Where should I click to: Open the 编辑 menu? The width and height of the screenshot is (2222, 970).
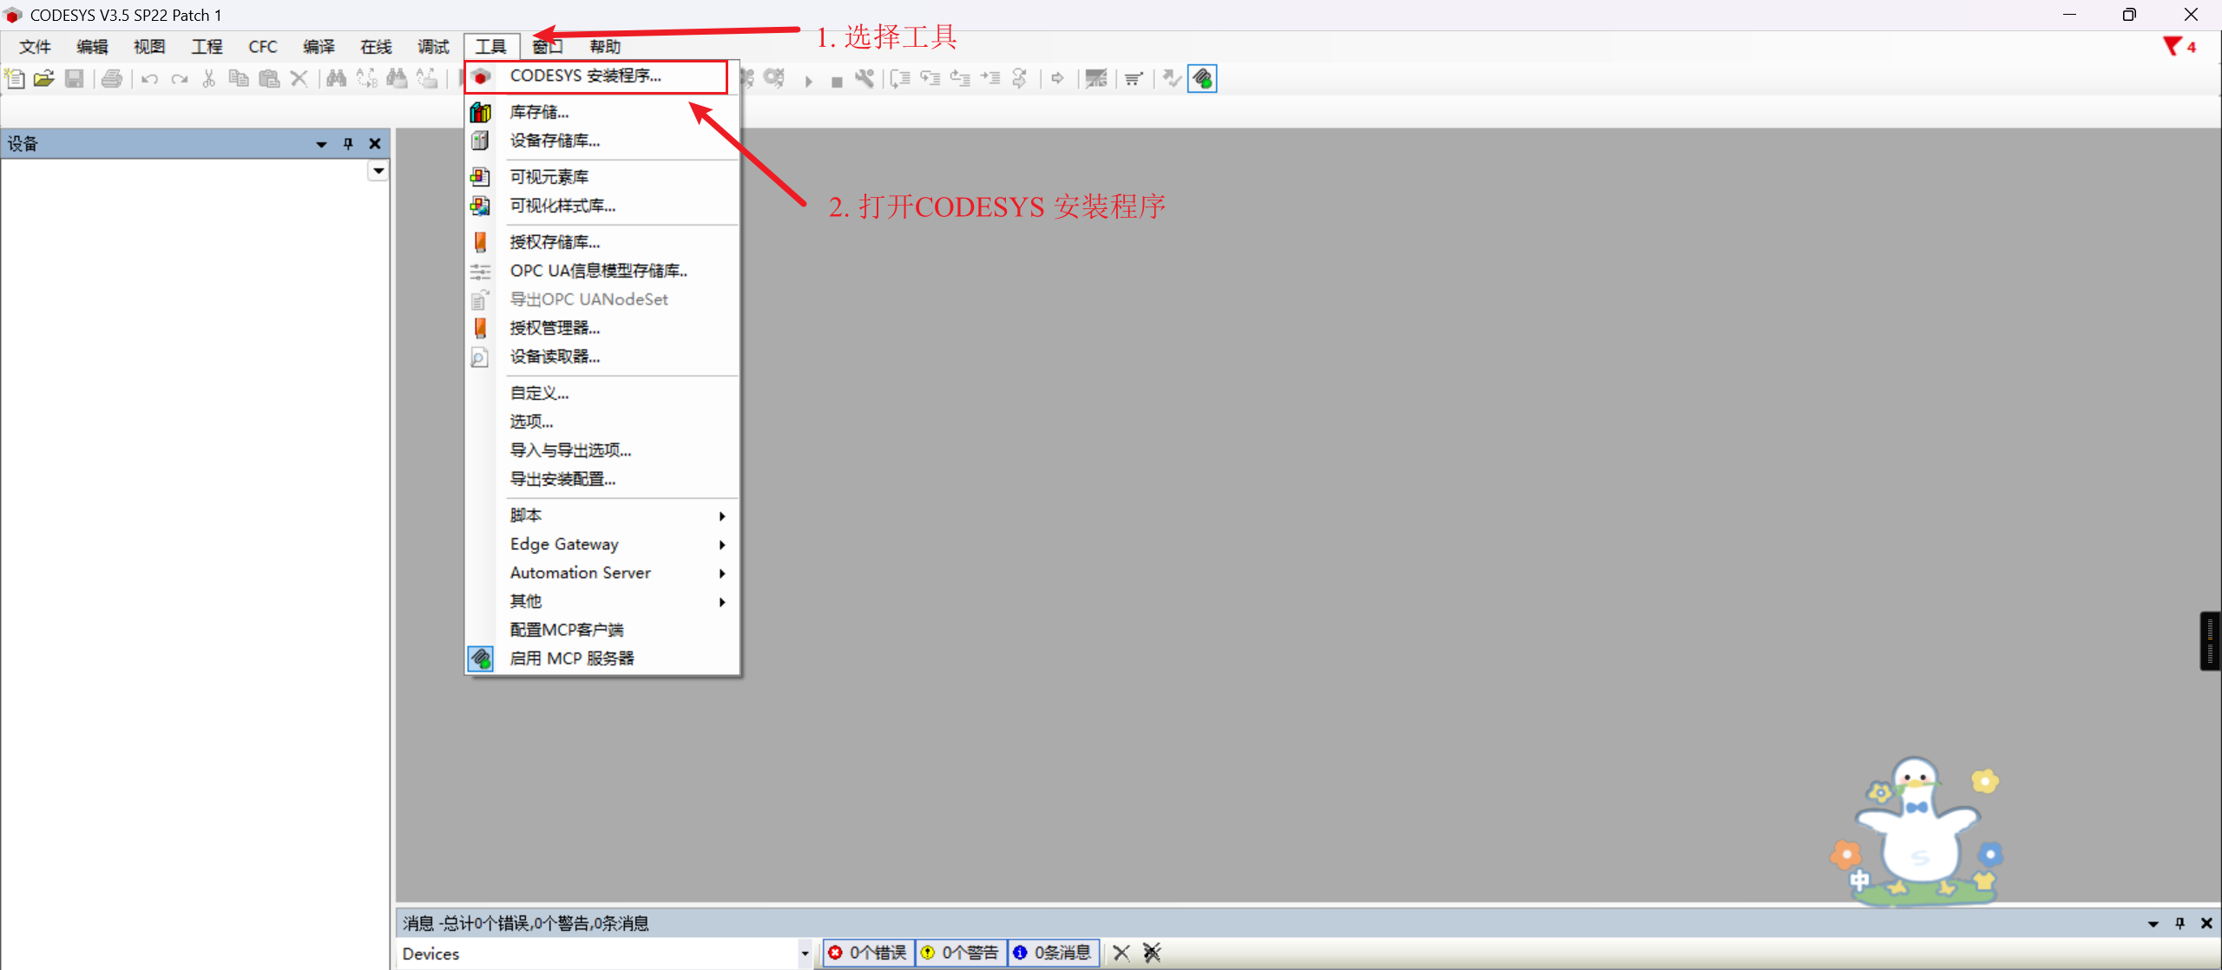[x=92, y=47]
